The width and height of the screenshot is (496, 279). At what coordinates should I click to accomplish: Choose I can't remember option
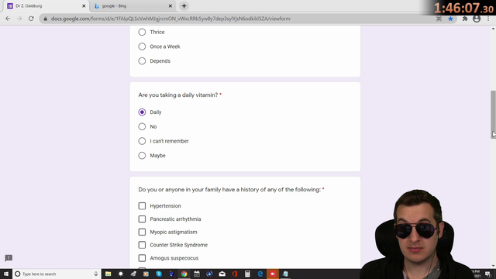(x=142, y=141)
